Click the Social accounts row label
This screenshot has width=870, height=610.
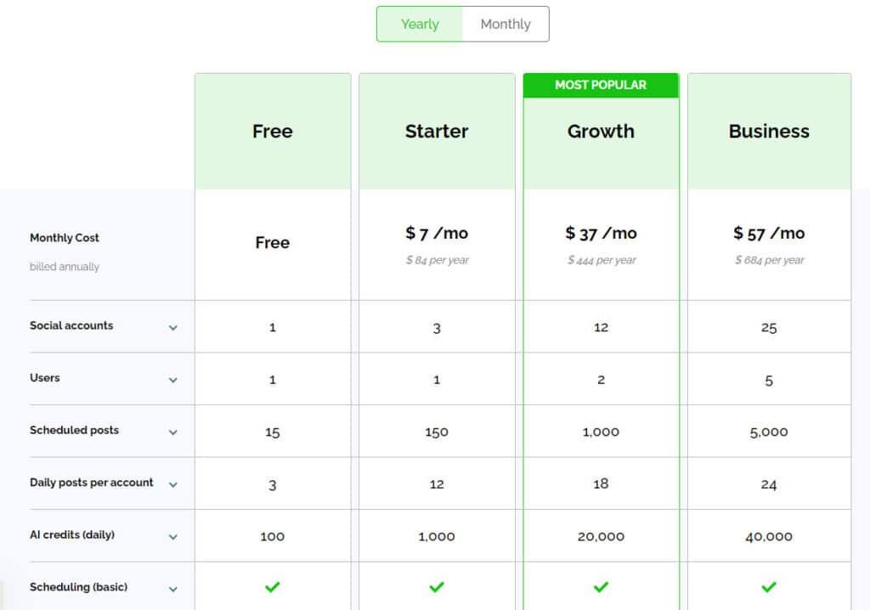(x=71, y=325)
